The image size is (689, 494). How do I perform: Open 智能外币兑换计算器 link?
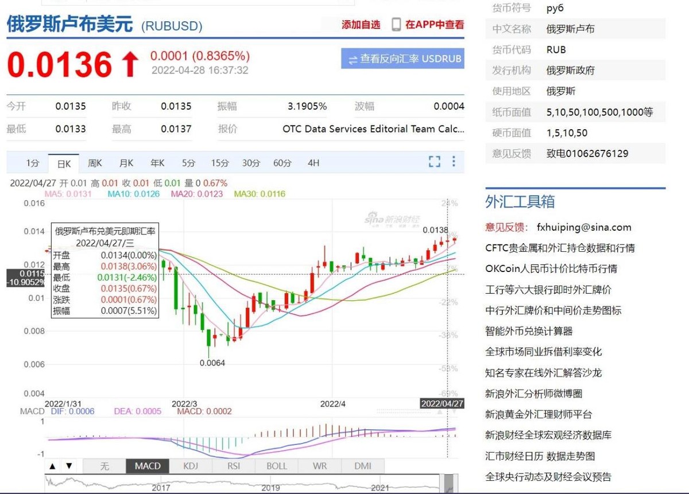pos(529,331)
